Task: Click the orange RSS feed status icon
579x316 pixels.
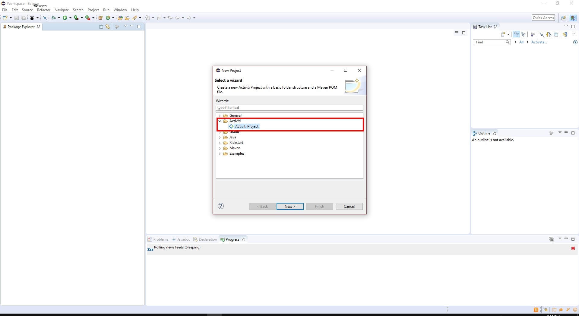Action: point(536,310)
